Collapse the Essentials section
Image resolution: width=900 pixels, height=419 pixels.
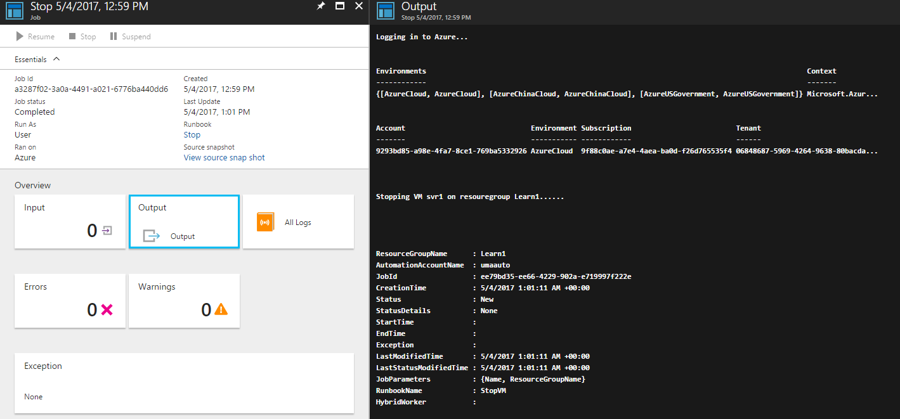[37, 59]
